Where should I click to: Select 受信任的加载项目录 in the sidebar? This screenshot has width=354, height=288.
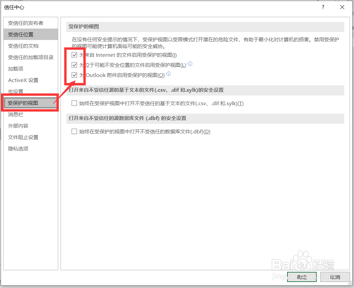[x=29, y=57]
